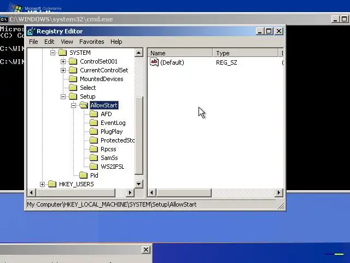This screenshot has height=263, width=350.
Task: Click the MountedDevices folder icon
Action: tap(73, 79)
